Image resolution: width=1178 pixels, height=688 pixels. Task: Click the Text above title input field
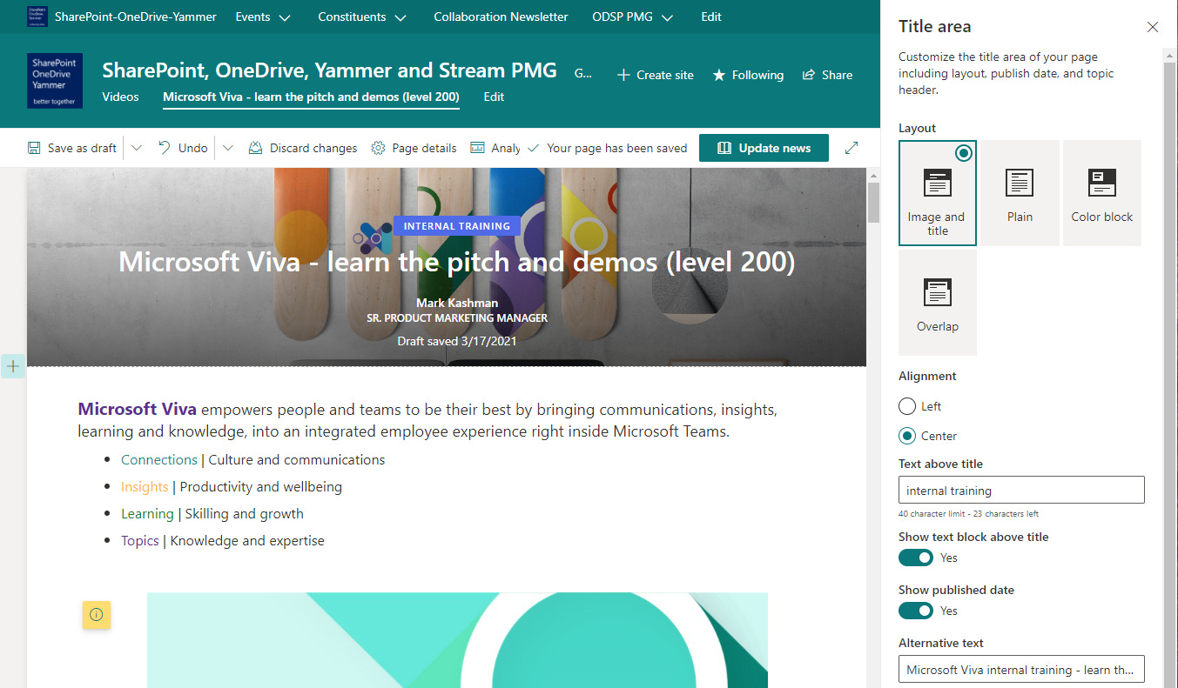[1021, 490]
